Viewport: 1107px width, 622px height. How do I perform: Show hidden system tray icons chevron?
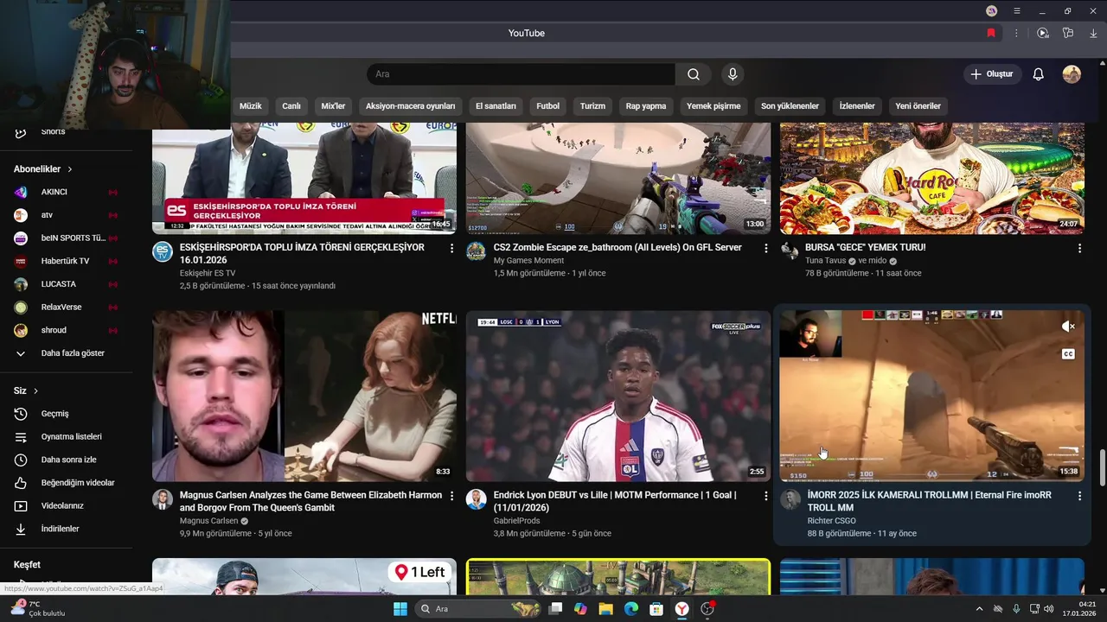point(979,609)
